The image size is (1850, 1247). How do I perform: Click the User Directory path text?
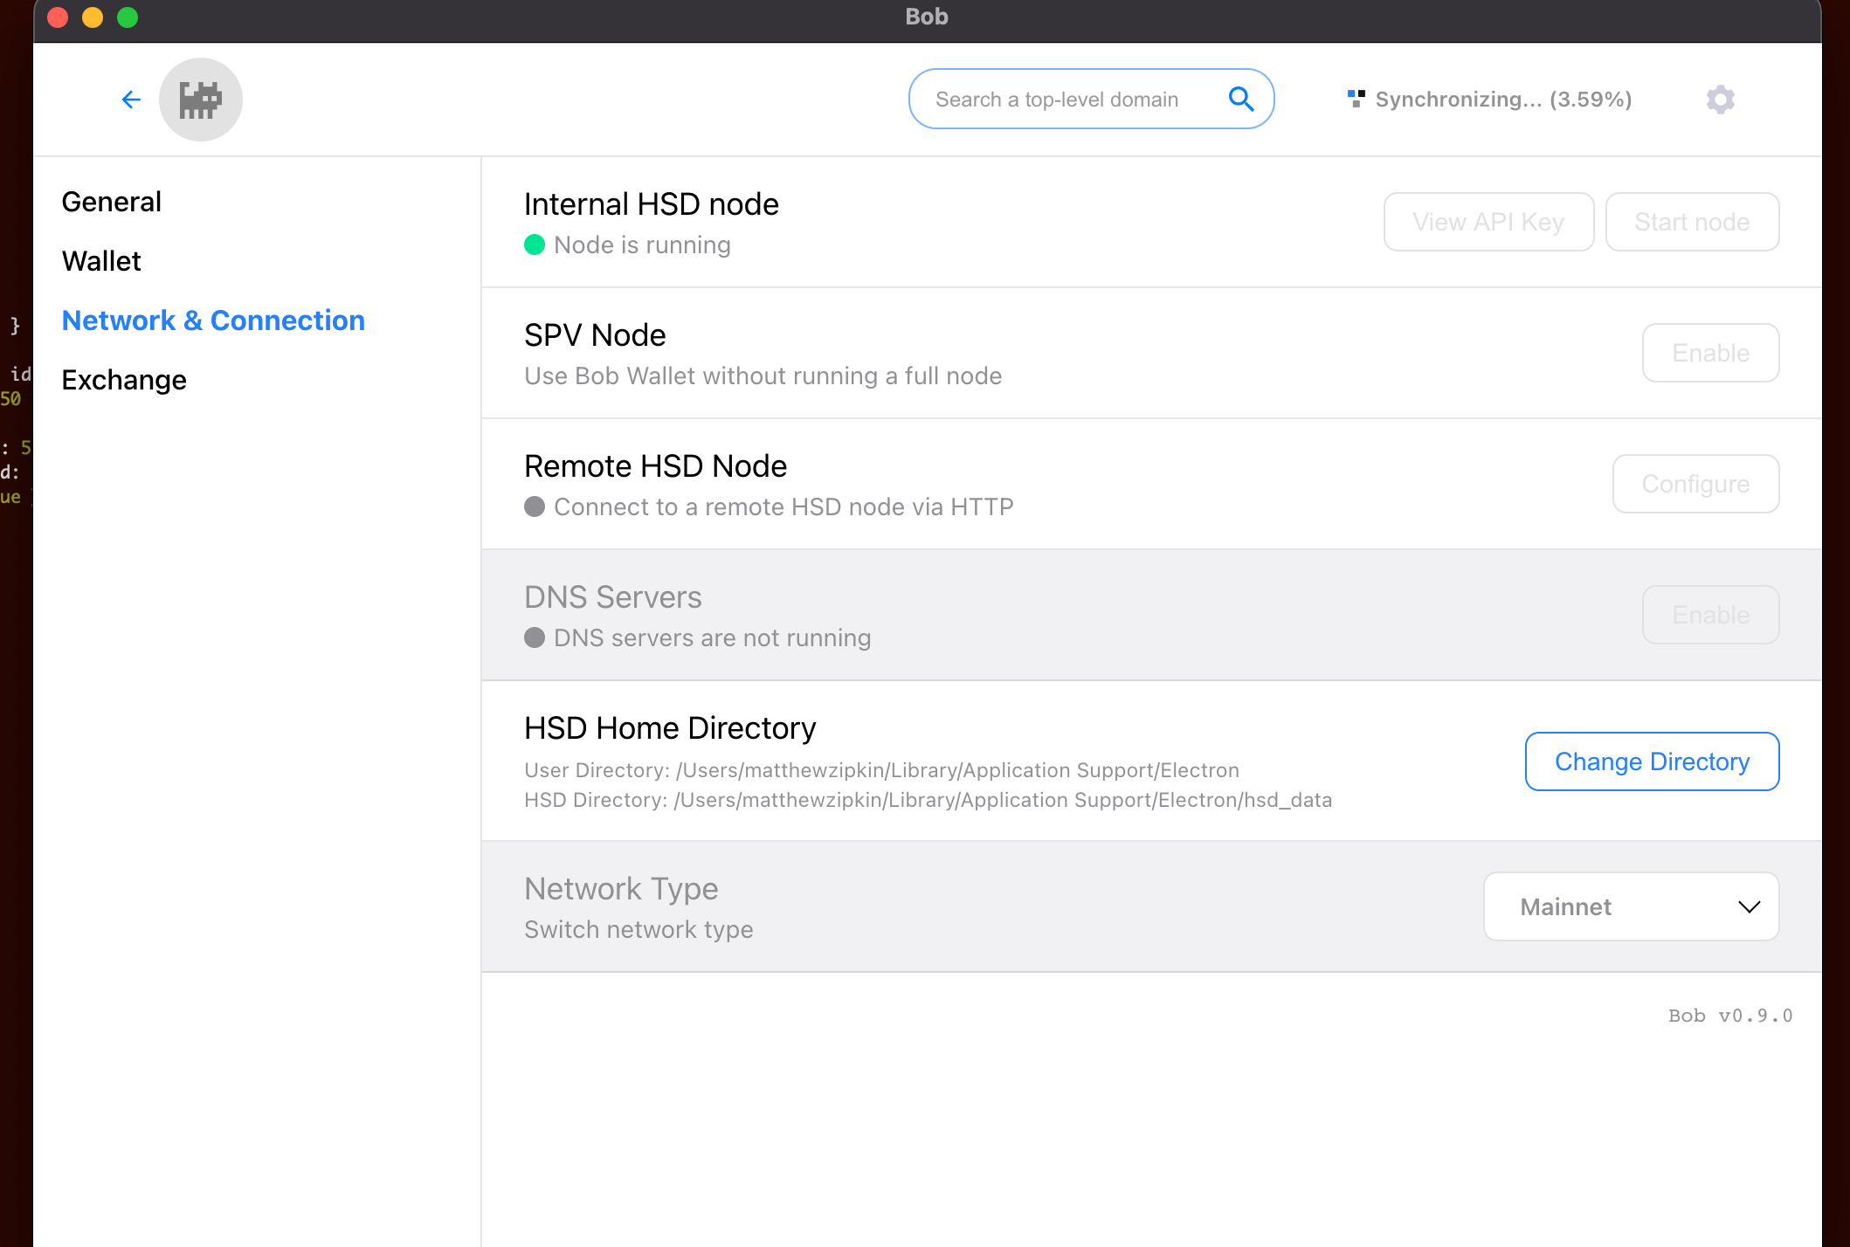coord(881,770)
